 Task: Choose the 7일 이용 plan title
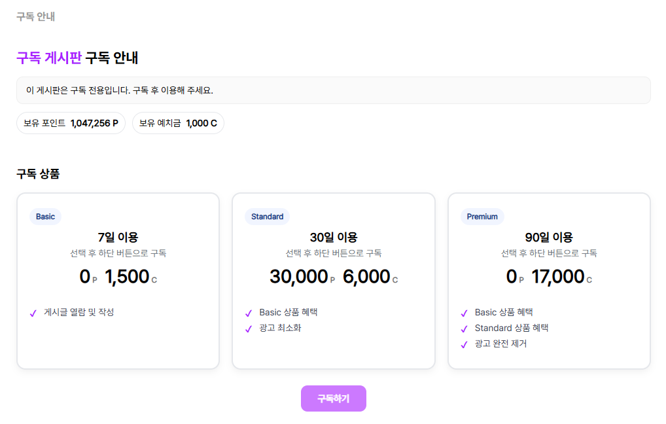118,237
